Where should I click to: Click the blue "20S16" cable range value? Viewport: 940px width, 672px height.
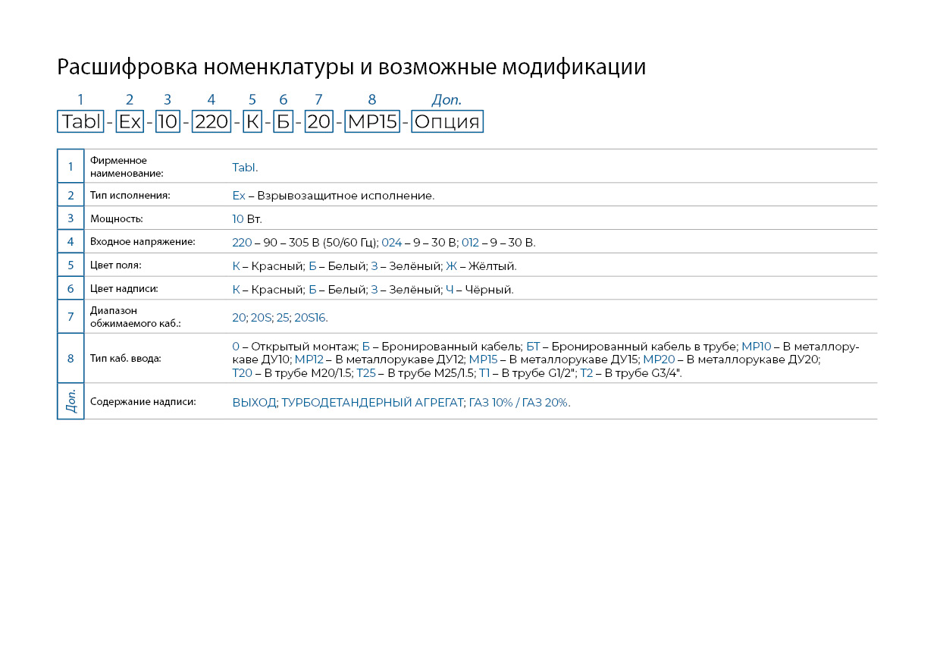click(x=310, y=318)
